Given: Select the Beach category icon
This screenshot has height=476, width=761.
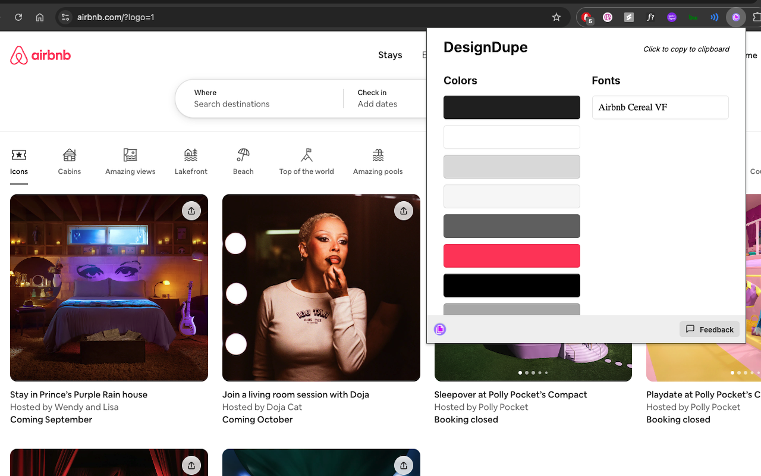Looking at the screenshot, I should (x=243, y=161).
